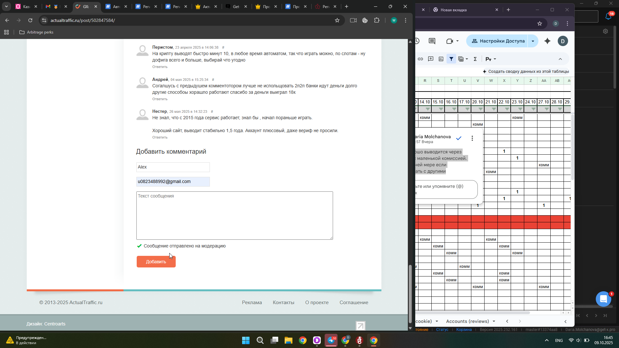
Task: Click the insert chart icon
Action: click(441, 59)
